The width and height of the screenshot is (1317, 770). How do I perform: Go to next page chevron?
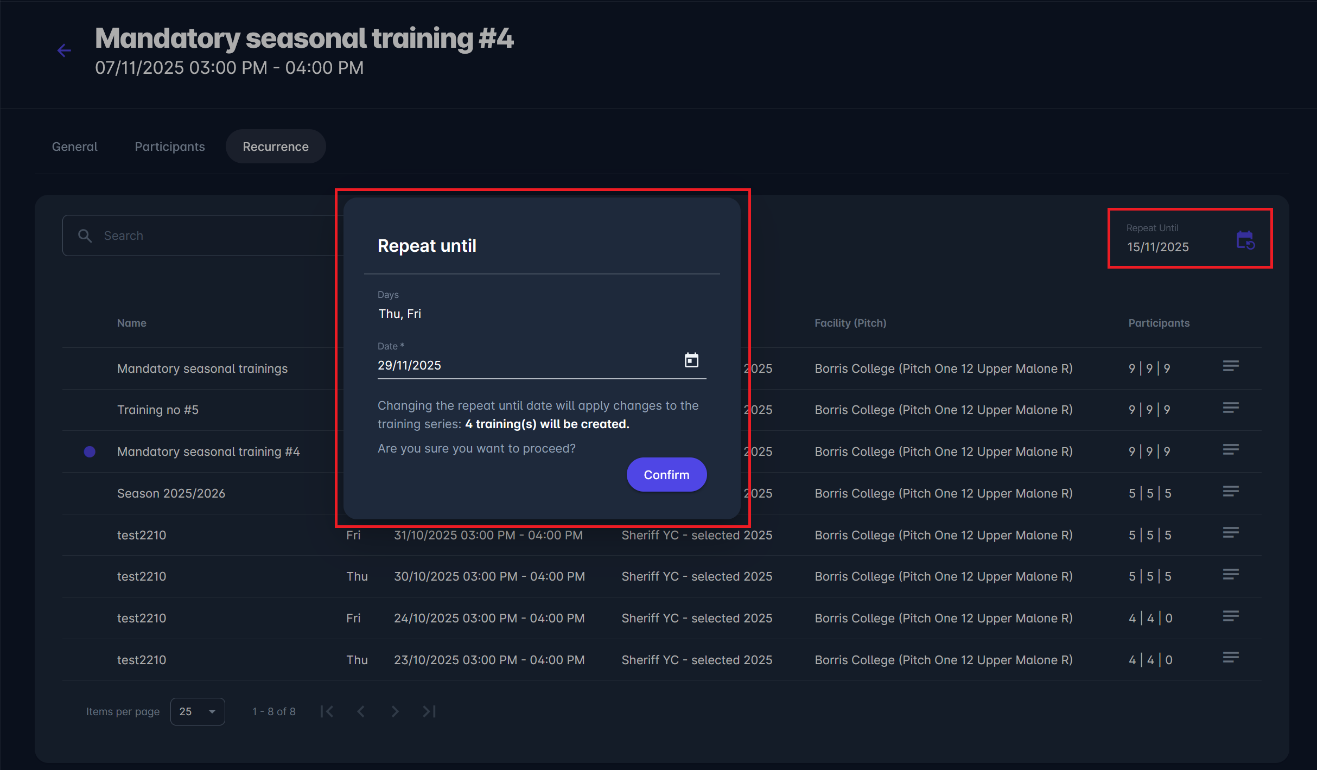tap(395, 711)
